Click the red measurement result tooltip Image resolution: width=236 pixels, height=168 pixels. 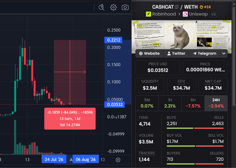pos(70,119)
